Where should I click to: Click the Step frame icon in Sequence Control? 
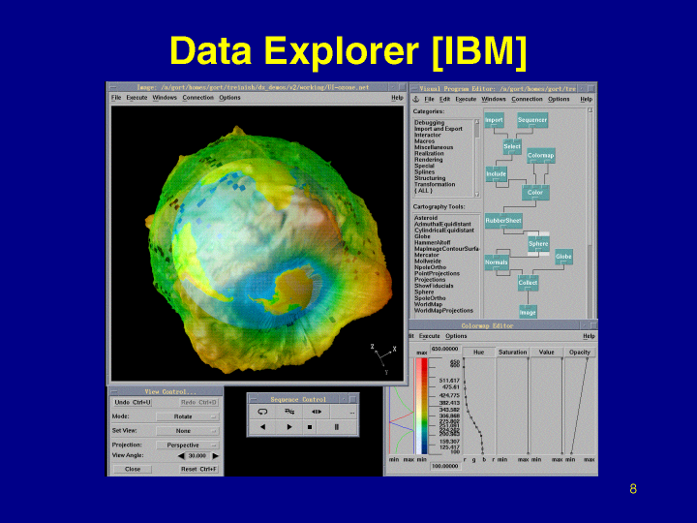click(316, 412)
